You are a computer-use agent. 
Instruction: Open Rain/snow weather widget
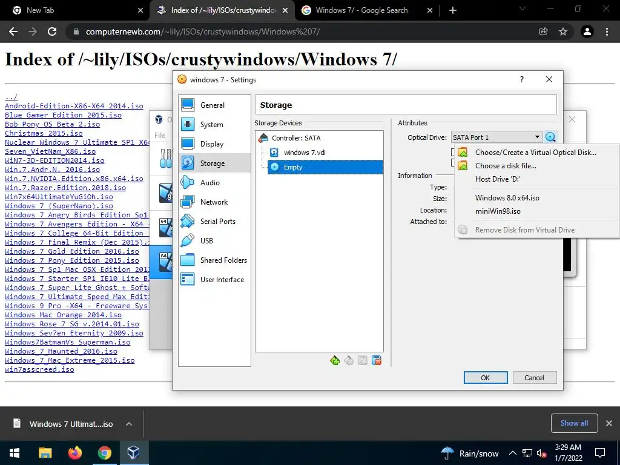[470, 453]
